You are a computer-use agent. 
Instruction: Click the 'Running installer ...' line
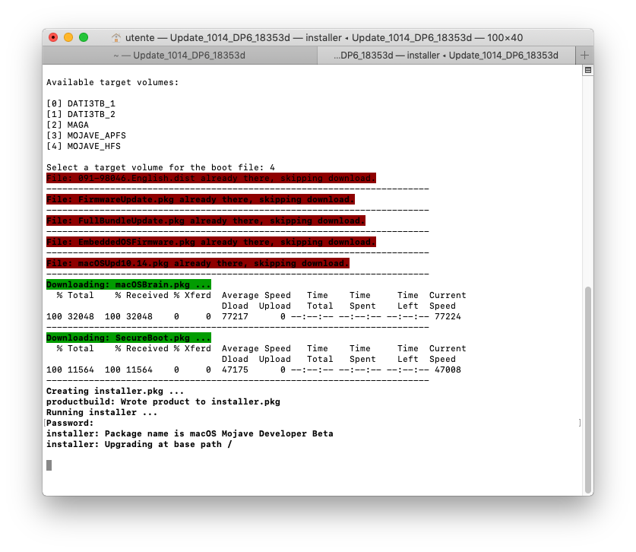coord(102,412)
